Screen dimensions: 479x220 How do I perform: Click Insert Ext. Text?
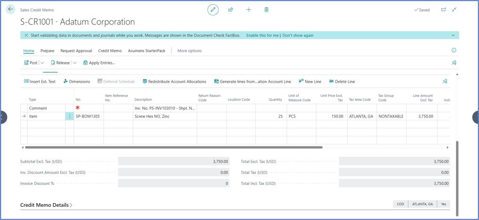click(40, 81)
